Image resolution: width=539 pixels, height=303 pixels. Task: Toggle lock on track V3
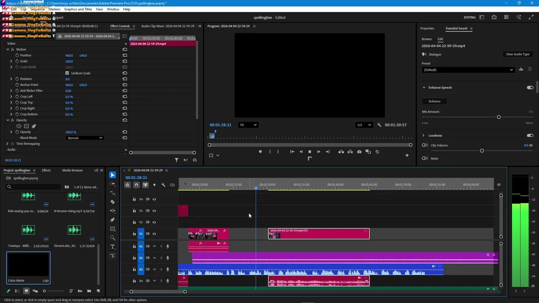coord(134,211)
